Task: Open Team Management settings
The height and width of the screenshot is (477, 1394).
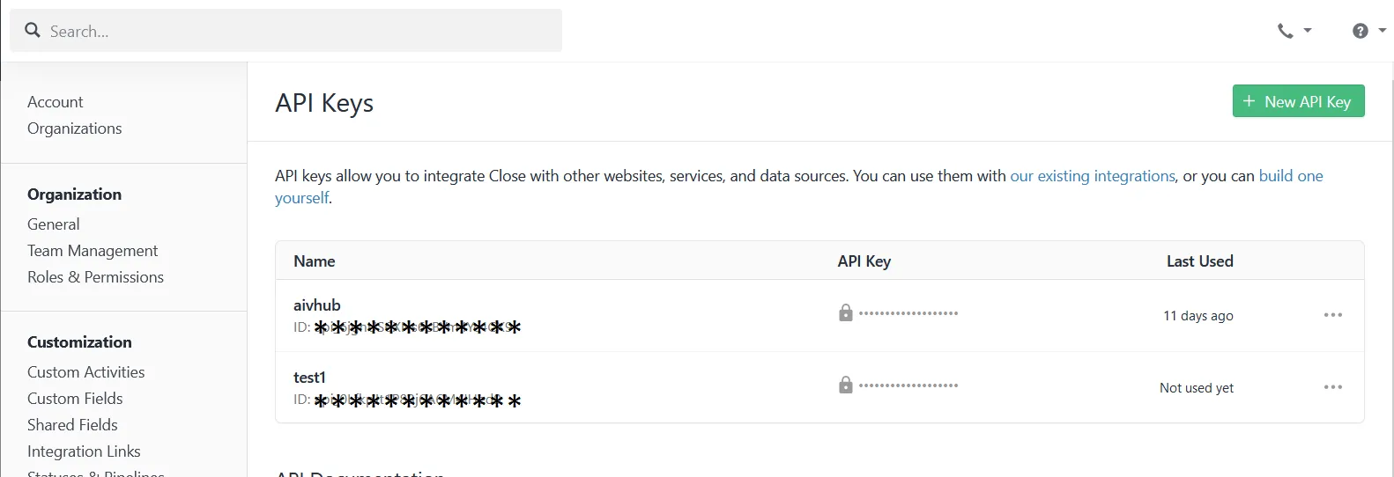Action: [93, 251]
